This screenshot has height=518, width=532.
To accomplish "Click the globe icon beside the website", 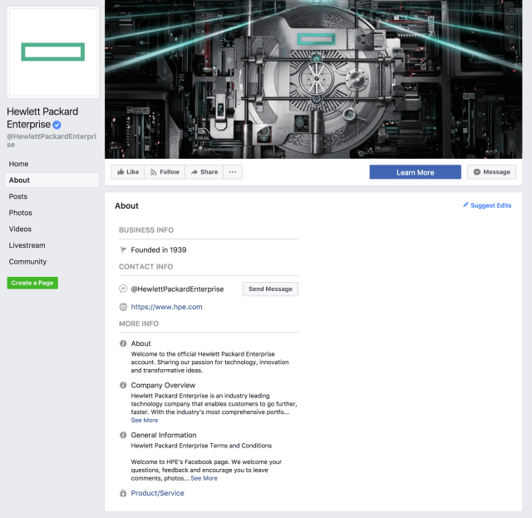I will click(x=123, y=307).
